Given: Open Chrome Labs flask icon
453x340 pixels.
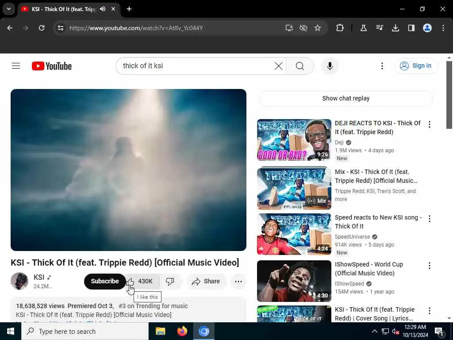Looking at the screenshot, I should [364, 28].
